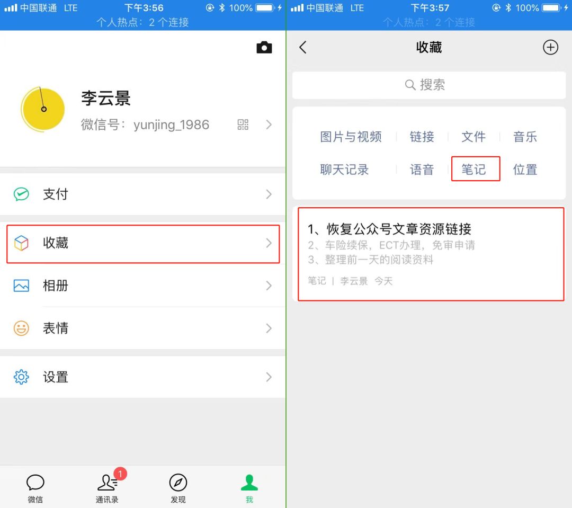This screenshot has height=508, width=572.
Task: Filter favorites by 图片与视频
Action: (x=351, y=137)
